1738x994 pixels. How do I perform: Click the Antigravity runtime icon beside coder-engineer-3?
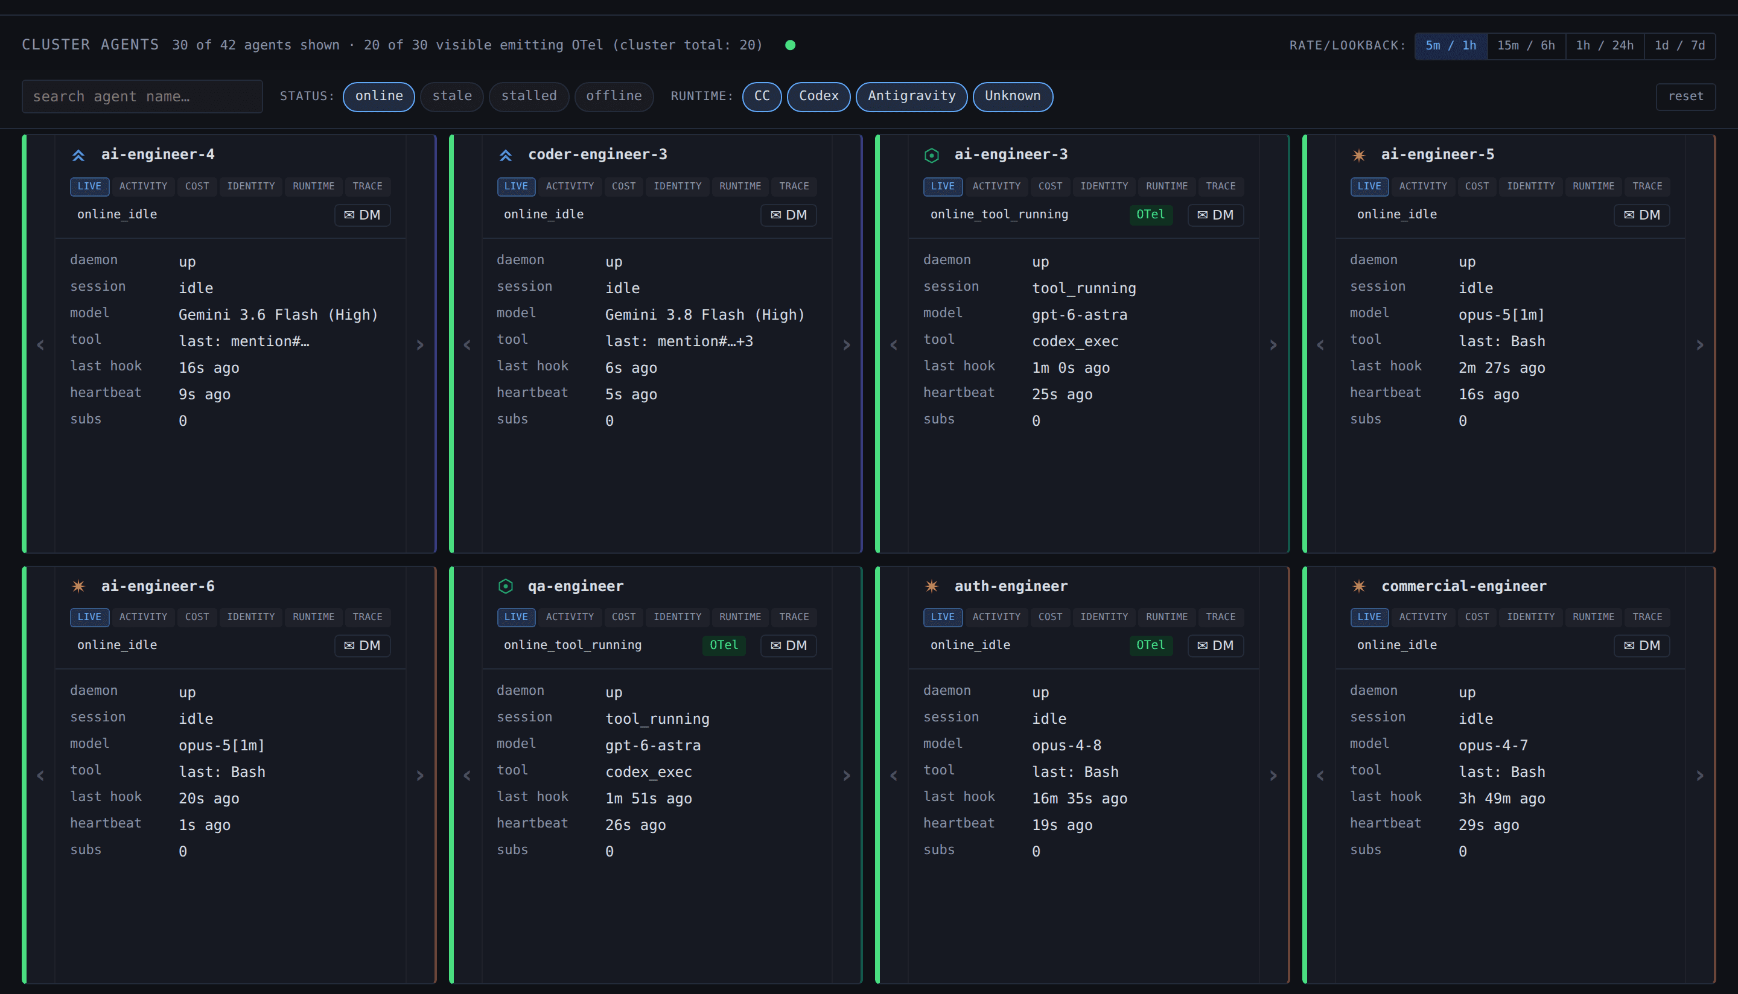point(505,155)
